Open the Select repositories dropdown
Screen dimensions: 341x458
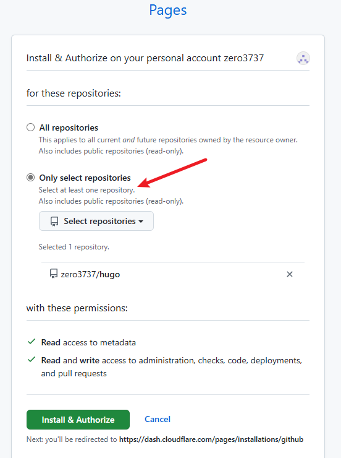coord(96,221)
